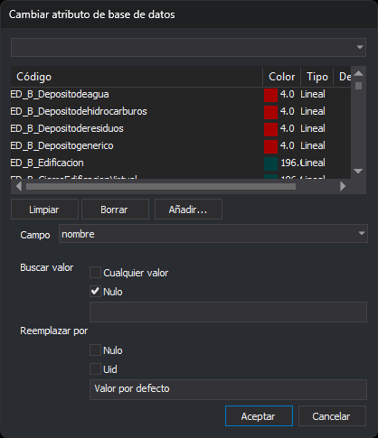The image size is (378, 438).
Task: Open the top empty dropdown list
Action: point(188,47)
